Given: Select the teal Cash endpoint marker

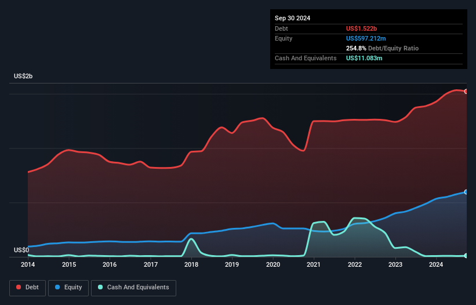Looking at the screenshot, I should 466,256.
